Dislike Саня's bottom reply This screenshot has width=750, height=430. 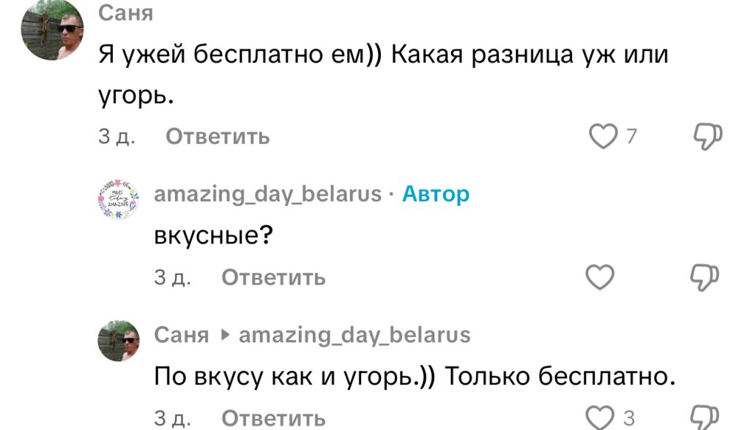point(707,417)
